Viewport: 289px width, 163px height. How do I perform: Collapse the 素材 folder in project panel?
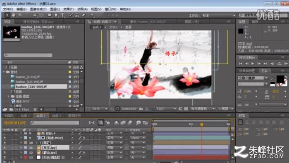coord(4,72)
